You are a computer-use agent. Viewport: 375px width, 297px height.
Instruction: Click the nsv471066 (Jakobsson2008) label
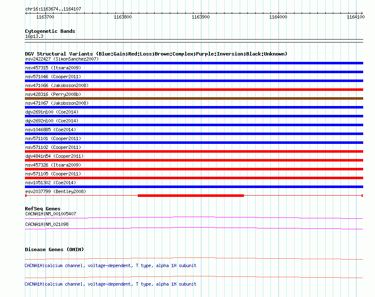[57, 85]
